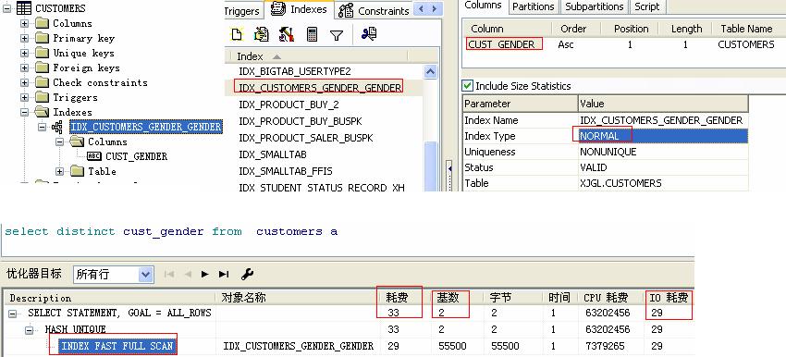
Task: Click the CPU 耗费 column header
Action: [x=611, y=298]
